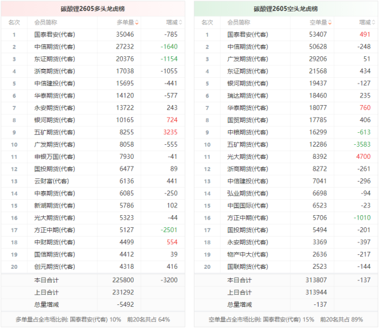Click long total change -5492
This screenshot has width=380, height=329.
pyautogui.click(x=125, y=304)
